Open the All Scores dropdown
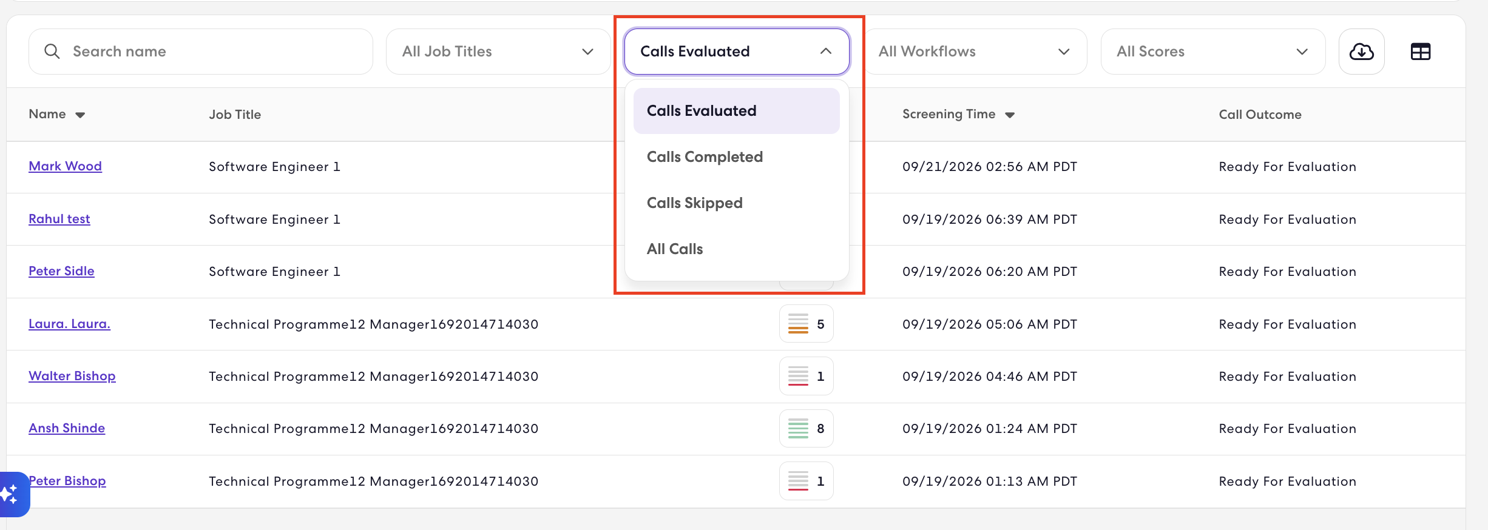Viewport: 1488px width, 530px height. pos(1213,52)
